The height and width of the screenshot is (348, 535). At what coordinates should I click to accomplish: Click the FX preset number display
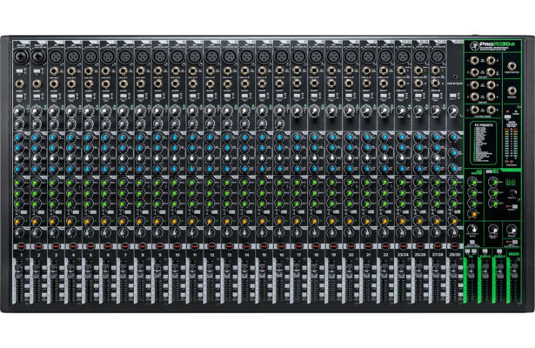point(511,182)
